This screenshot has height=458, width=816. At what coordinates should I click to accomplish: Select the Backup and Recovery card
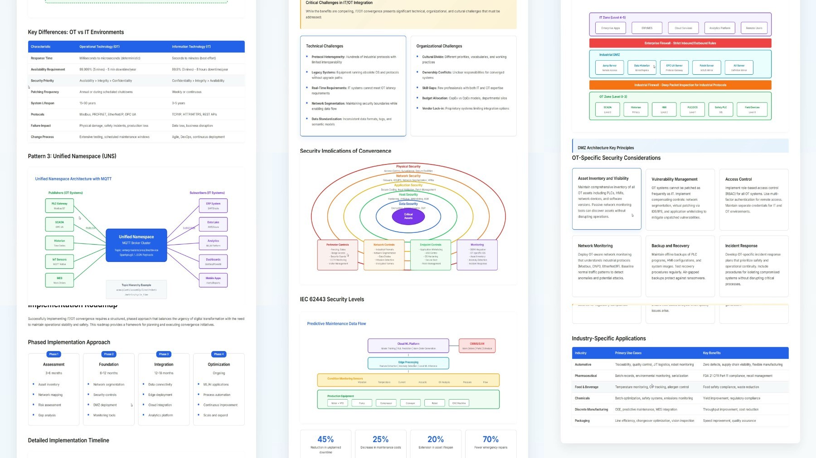pos(680,266)
